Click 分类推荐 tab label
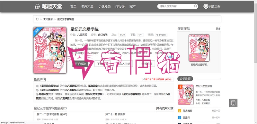The width and height of the screenshot is (257, 124). [x=185, y=79]
